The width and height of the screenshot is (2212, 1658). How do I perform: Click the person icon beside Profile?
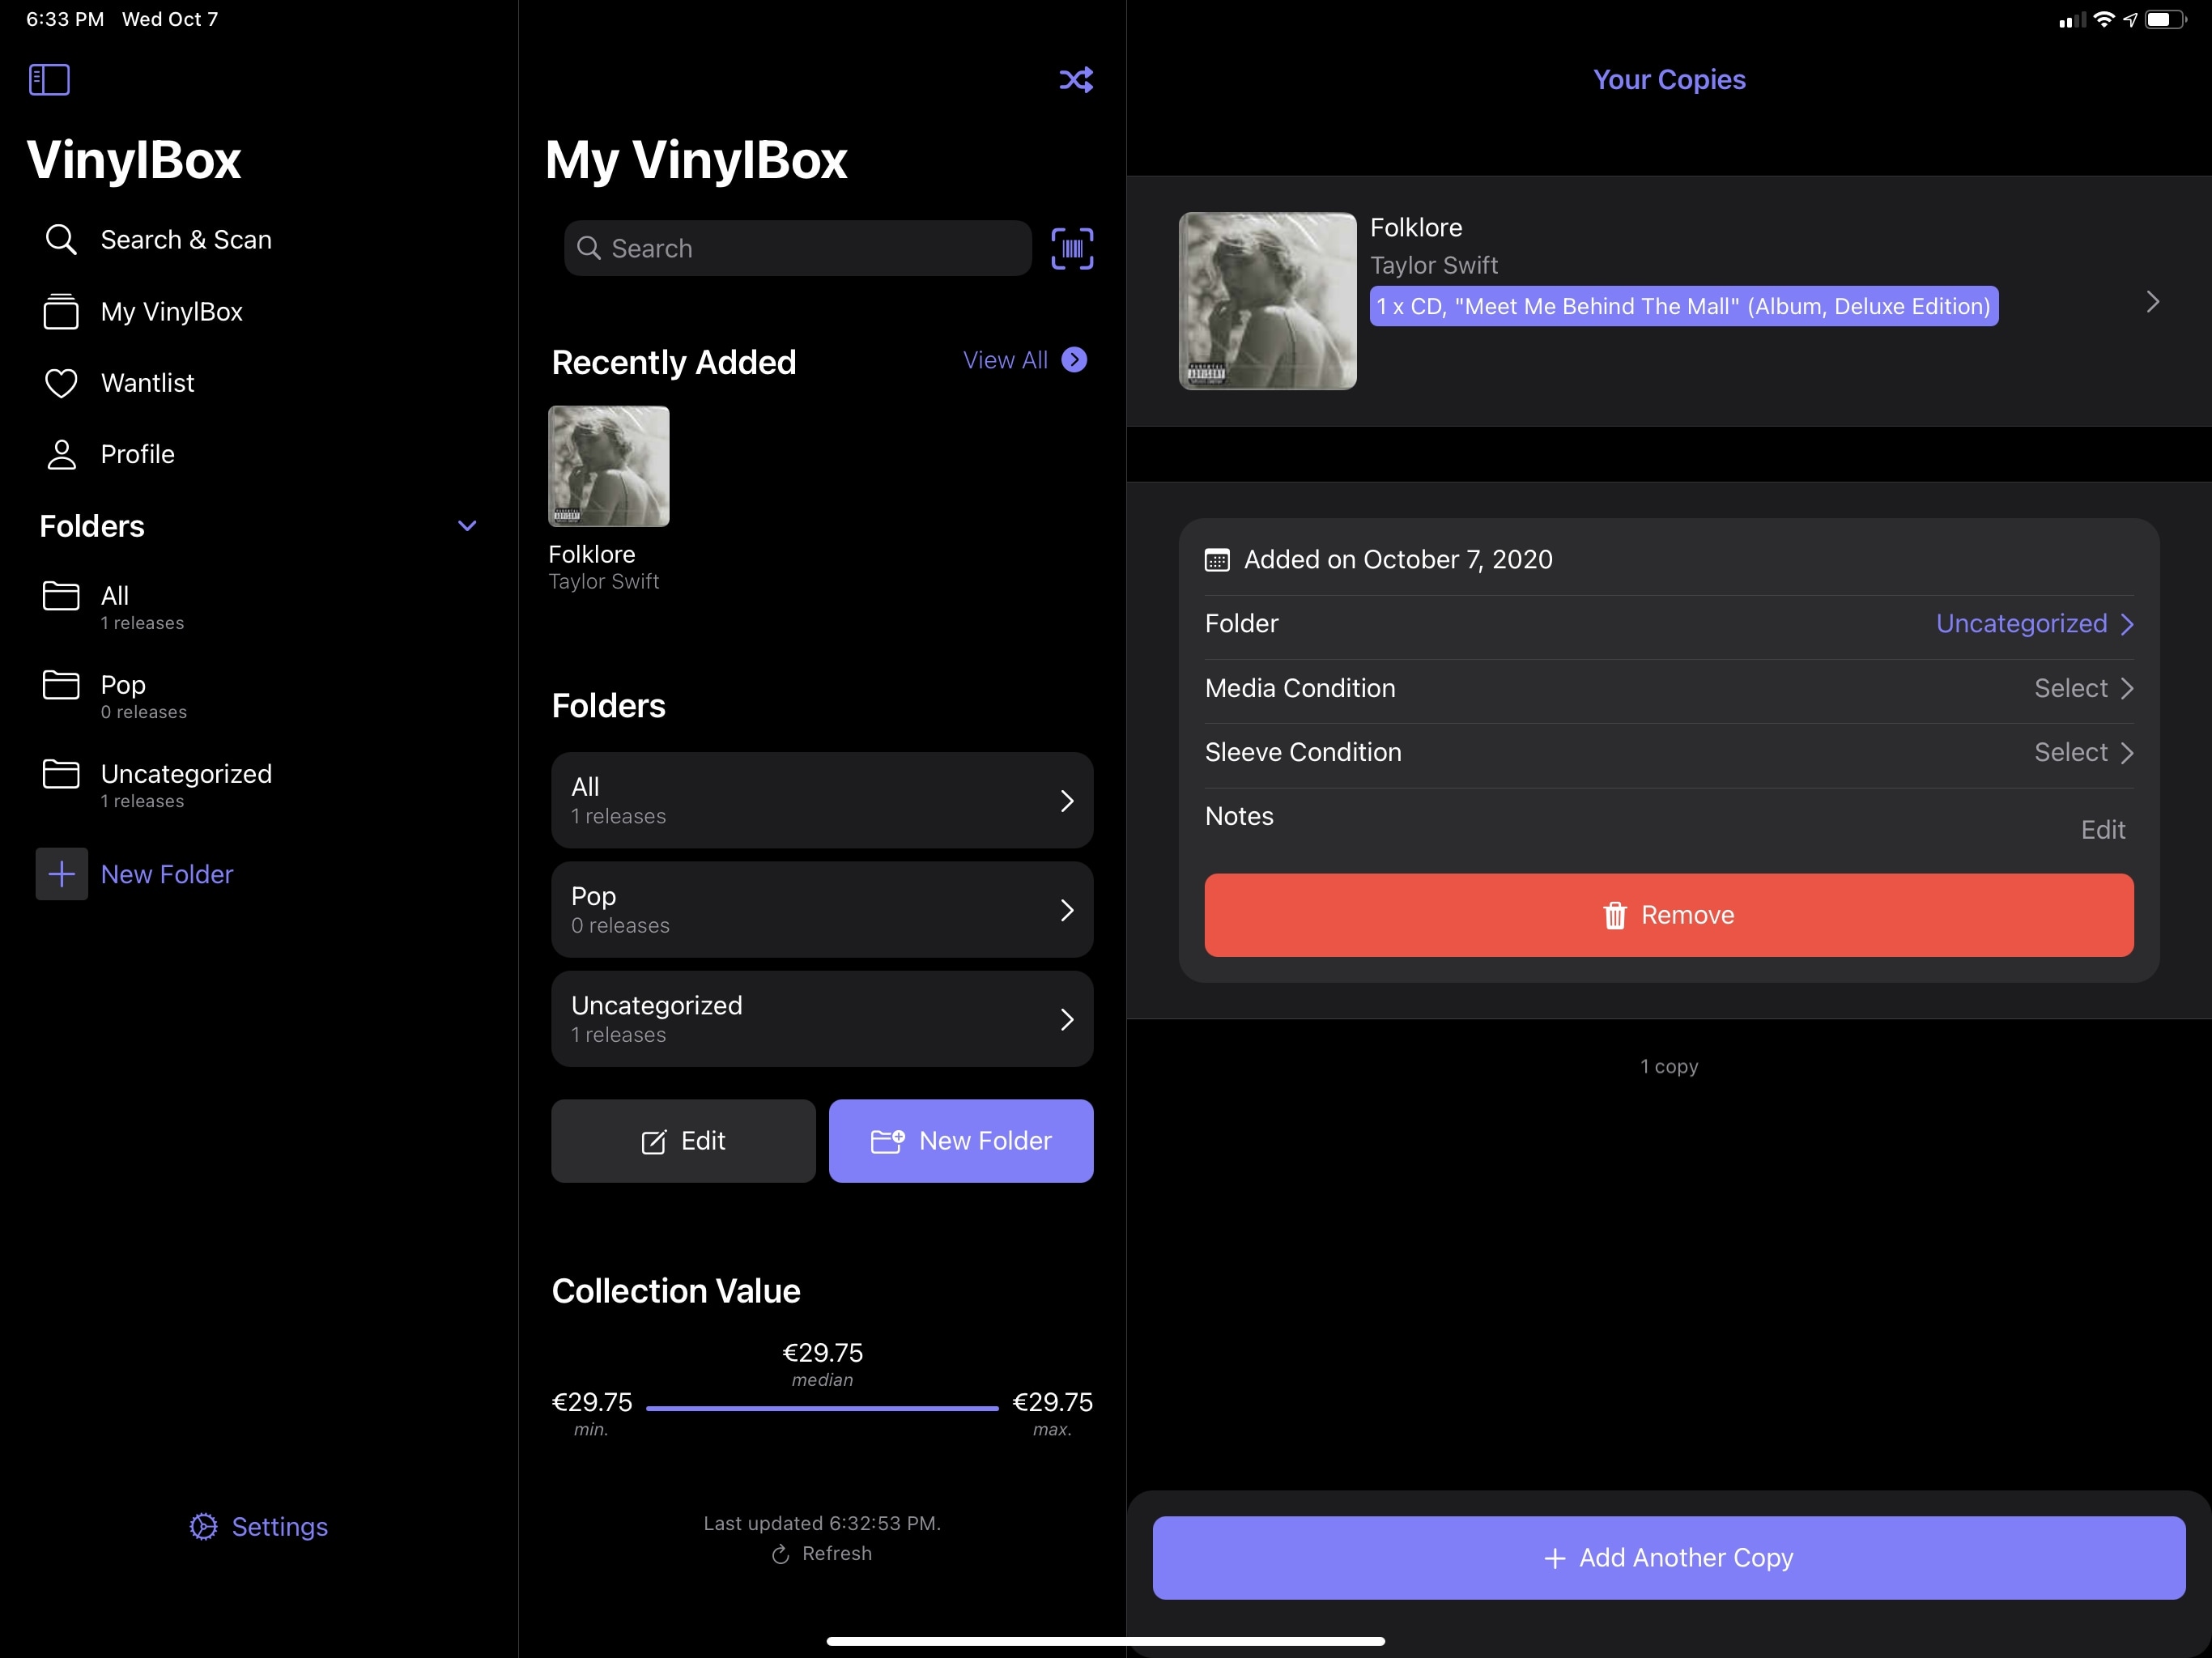(61, 455)
